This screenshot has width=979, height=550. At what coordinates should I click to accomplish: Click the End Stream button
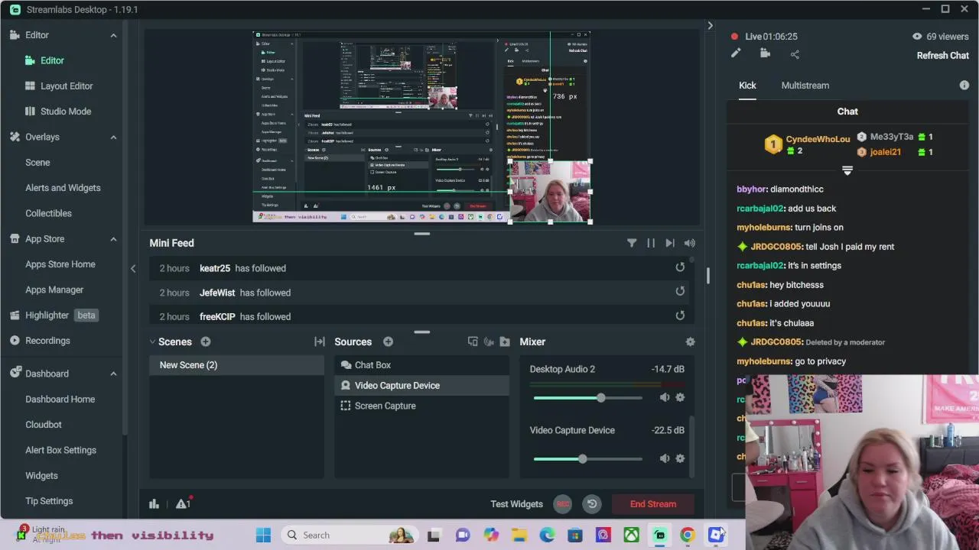653,504
